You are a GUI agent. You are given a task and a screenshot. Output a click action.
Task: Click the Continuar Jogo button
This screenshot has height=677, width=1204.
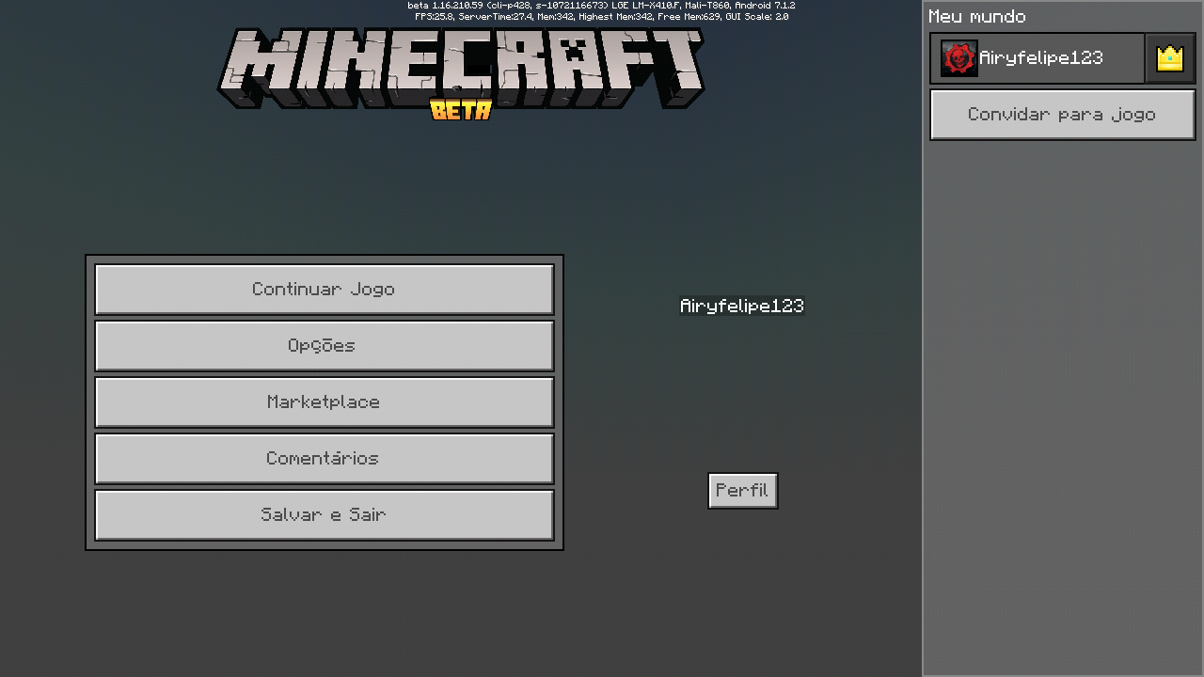[325, 289]
